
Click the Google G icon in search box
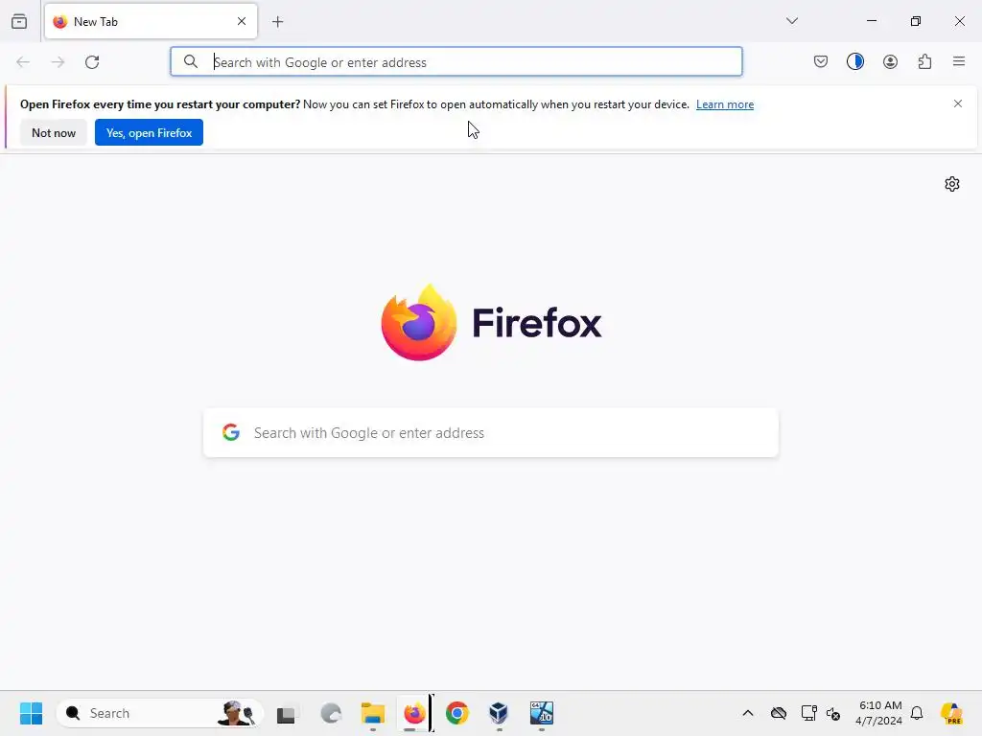[x=231, y=432]
